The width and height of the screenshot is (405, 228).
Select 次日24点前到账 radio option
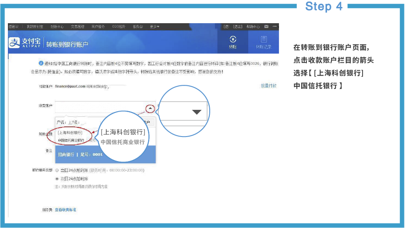click(x=57, y=179)
